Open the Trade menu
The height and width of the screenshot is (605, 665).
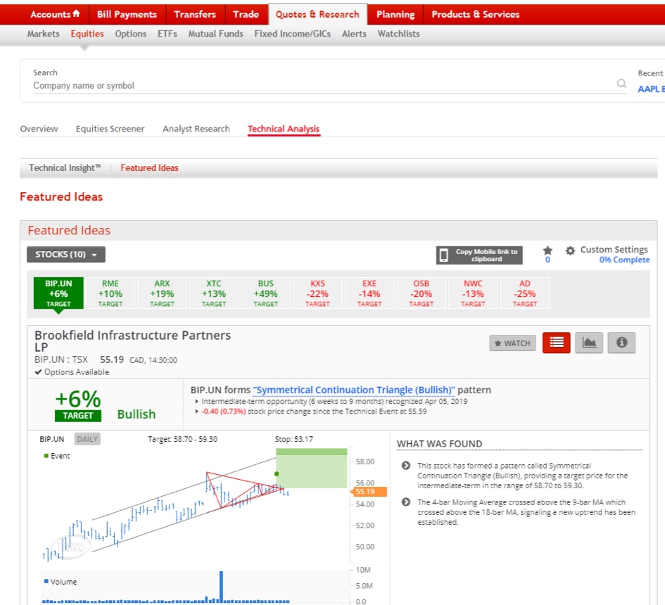246,13
